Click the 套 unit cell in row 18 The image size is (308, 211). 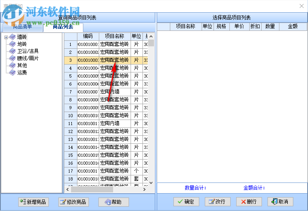pos(137,179)
